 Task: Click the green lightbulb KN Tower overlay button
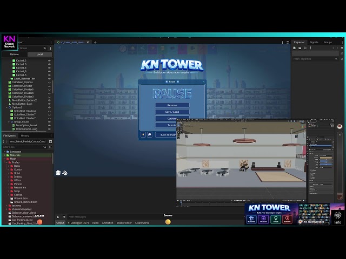275,219
